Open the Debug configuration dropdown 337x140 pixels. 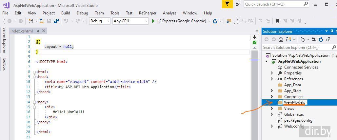100,21
